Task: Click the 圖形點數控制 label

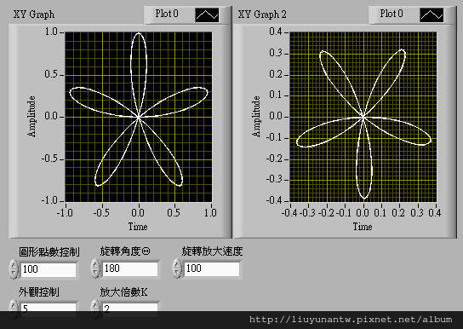Action: [49, 251]
